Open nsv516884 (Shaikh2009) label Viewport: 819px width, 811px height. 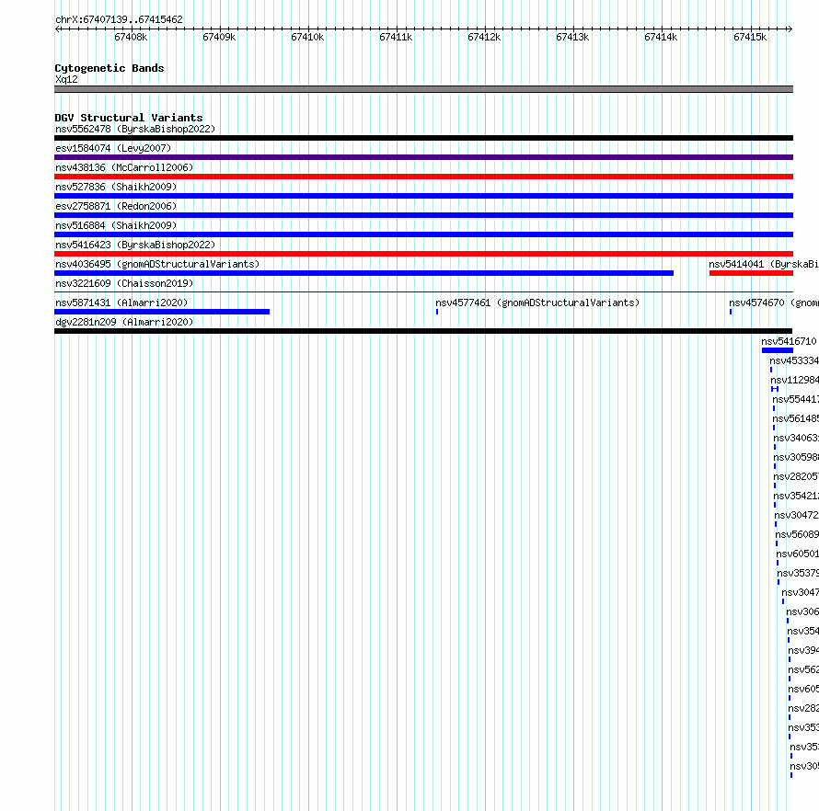116,225
